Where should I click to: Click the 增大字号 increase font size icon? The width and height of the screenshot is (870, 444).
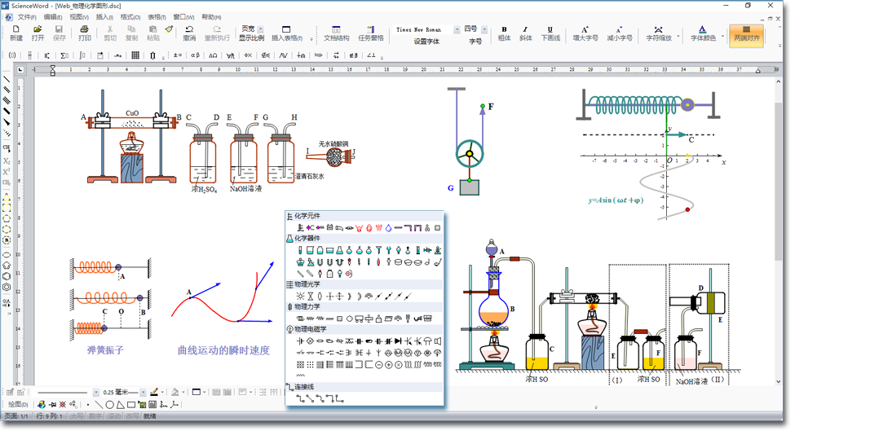pos(585,33)
